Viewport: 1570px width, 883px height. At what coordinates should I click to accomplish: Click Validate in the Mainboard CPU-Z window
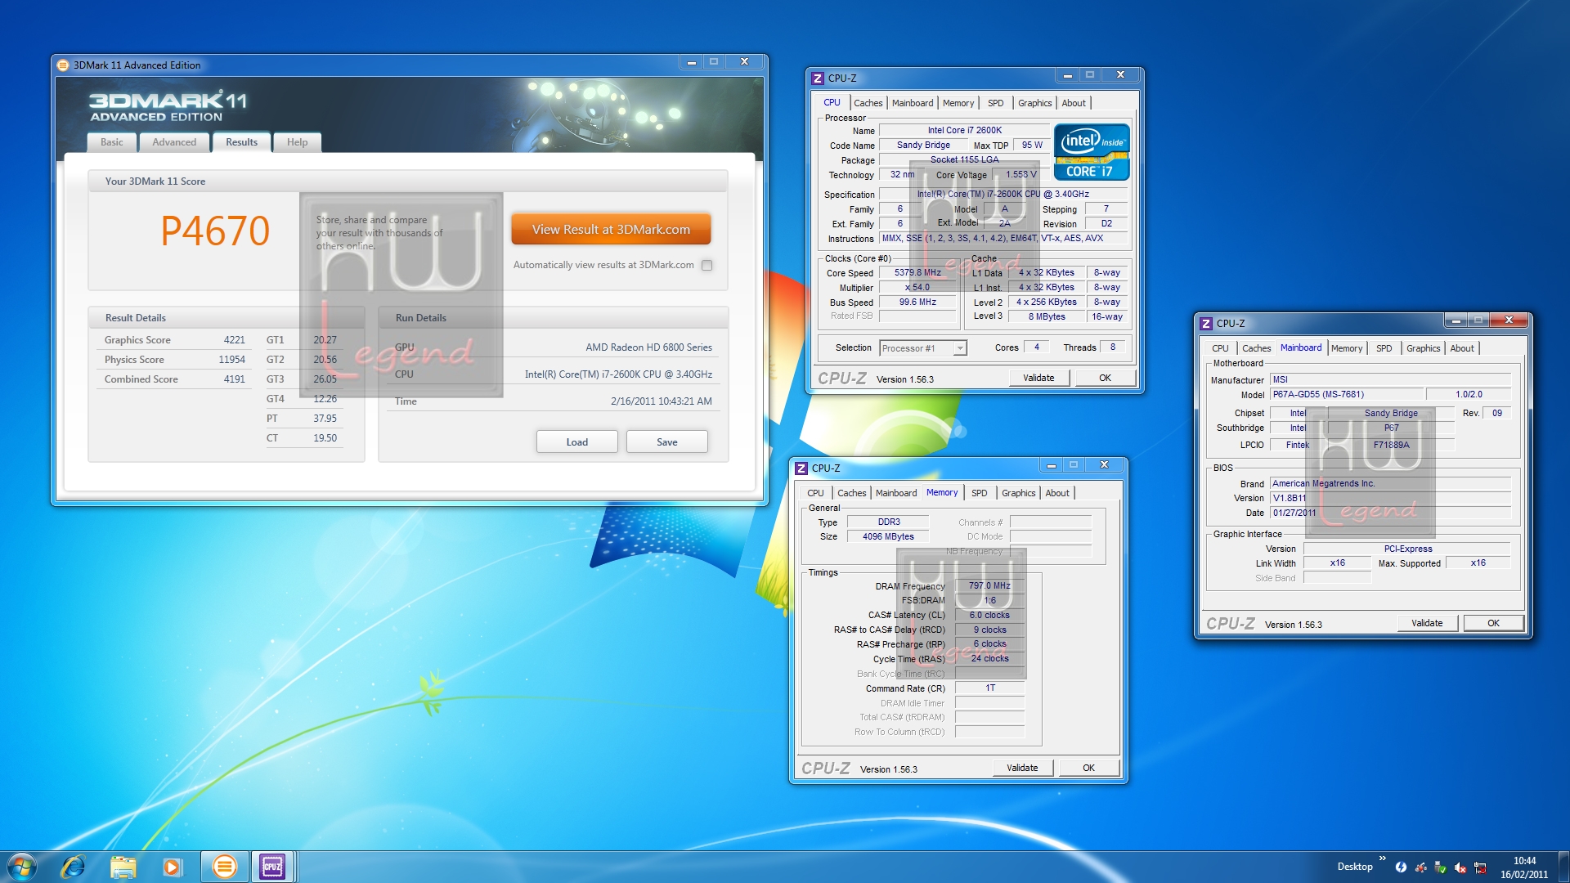(1427, 623)
